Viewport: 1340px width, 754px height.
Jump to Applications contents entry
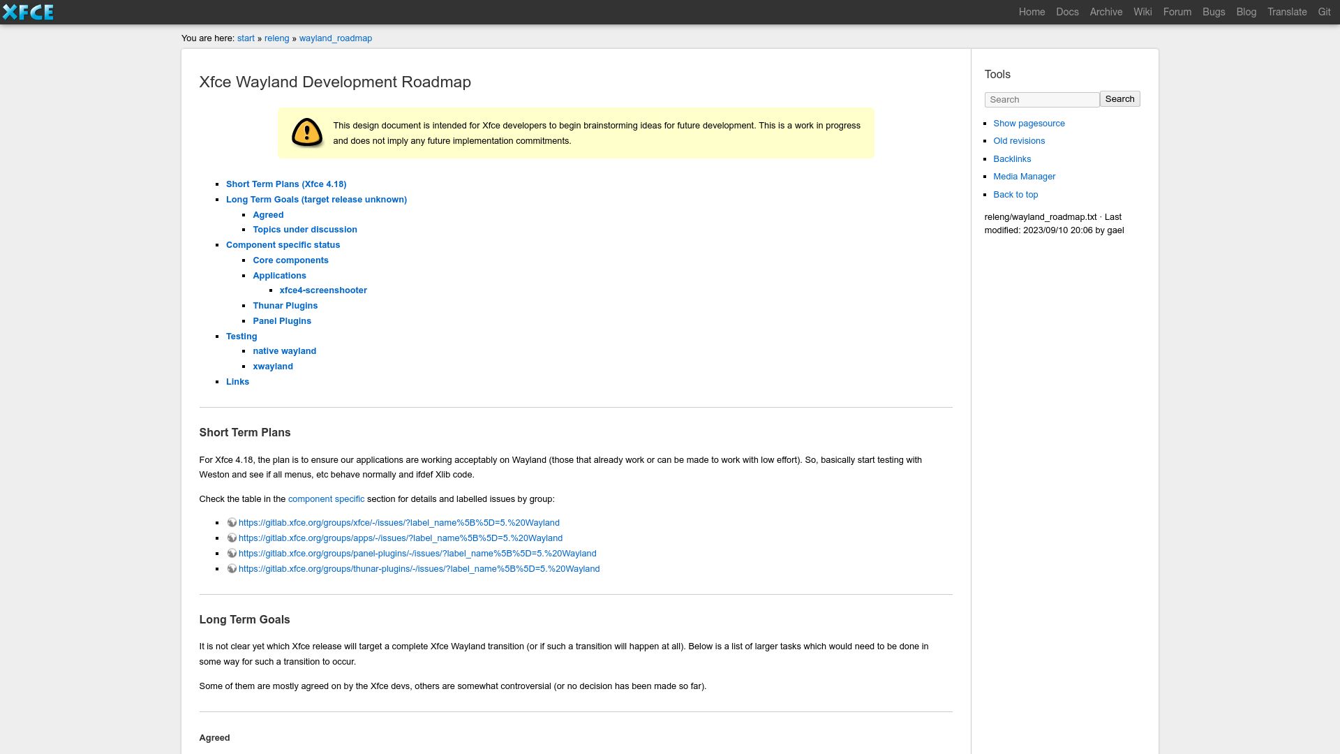[x=279, y=276]
